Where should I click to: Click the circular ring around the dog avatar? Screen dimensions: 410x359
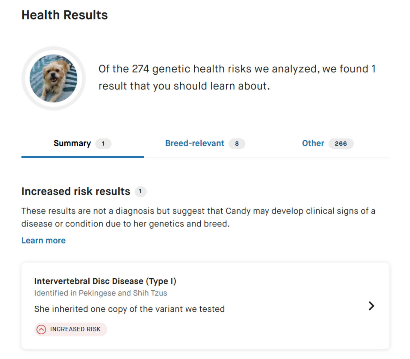pyautogui.click(x=53, y=49)
